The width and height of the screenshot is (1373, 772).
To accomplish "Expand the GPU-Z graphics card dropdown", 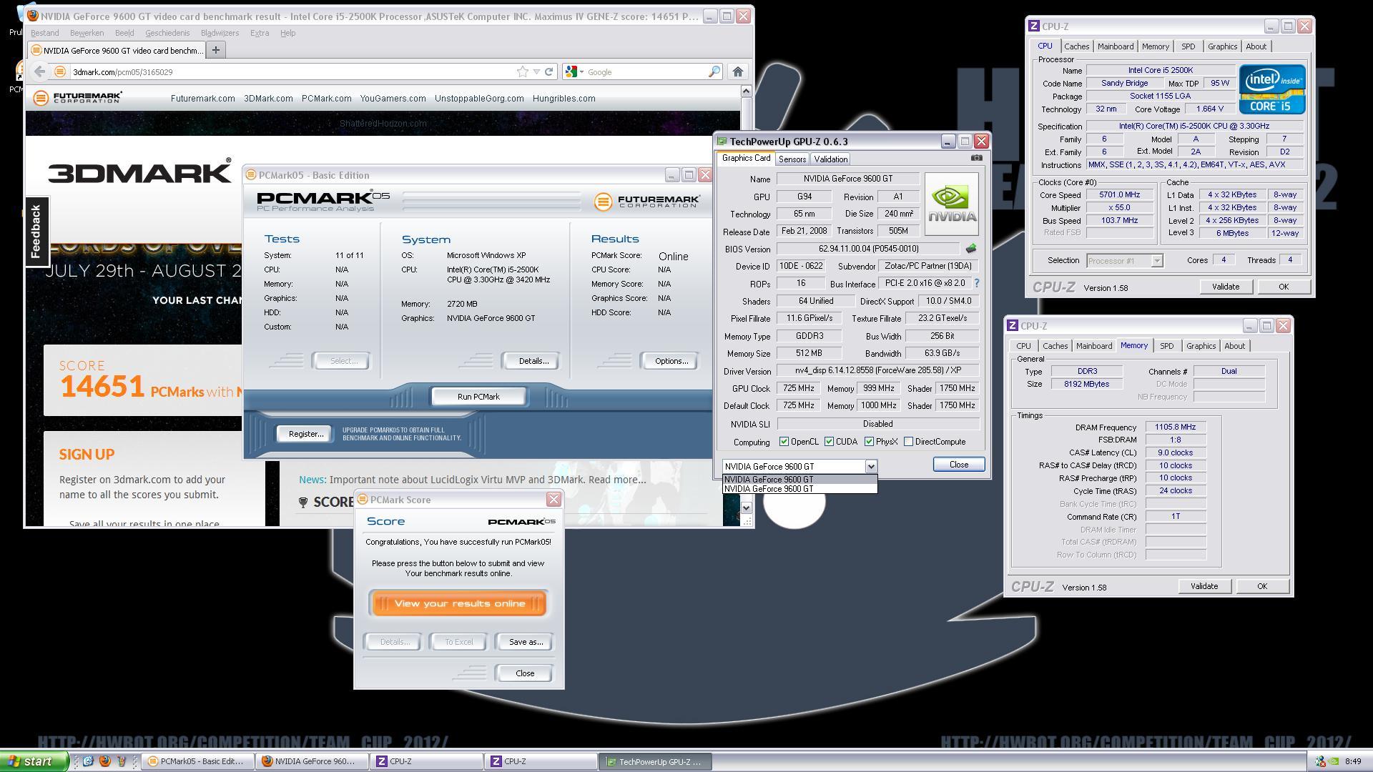I will [x=870, y=466].
